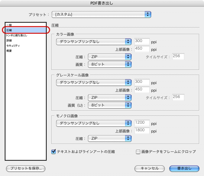Select 圧縮 in the left category list
The image size is (204, 176).
pos(26,30)
